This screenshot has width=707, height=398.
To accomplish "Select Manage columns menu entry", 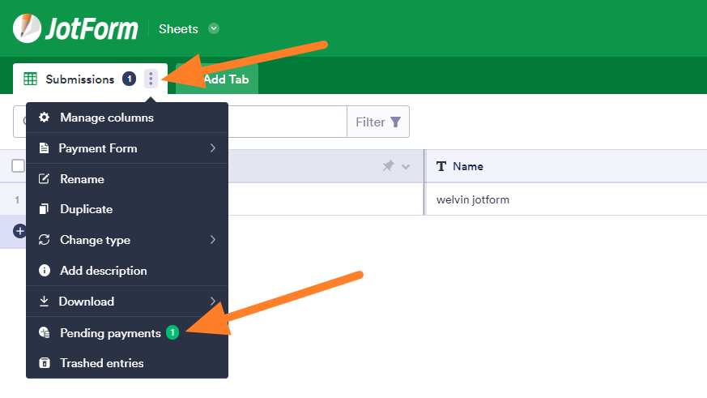I will pos(106,118).
